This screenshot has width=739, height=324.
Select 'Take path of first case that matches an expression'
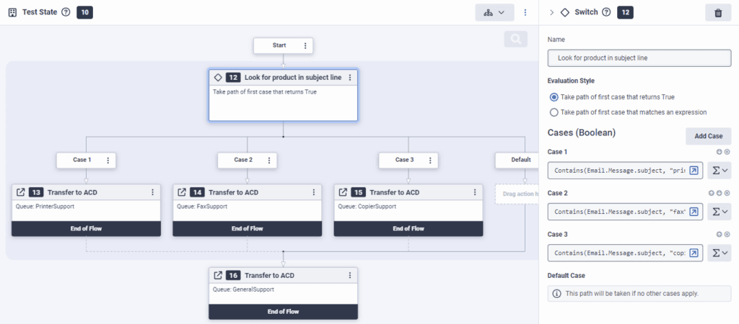coord(554,112)
